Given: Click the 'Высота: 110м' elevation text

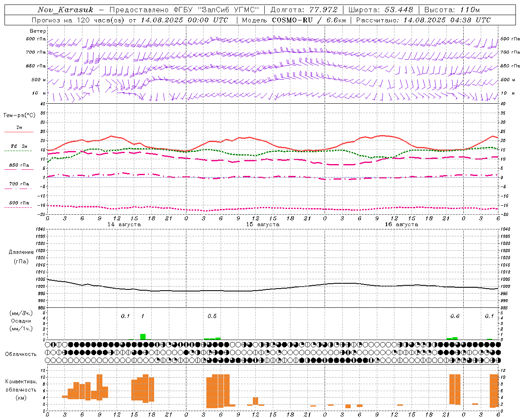Looking at the screenshot, I should pyautogui.click(x=452, y=10).
